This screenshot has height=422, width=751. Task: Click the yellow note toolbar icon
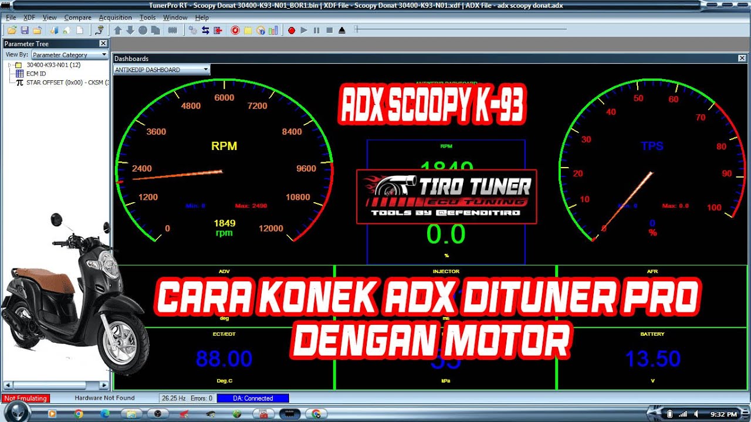pyautogui.click(x=248, y=30)
